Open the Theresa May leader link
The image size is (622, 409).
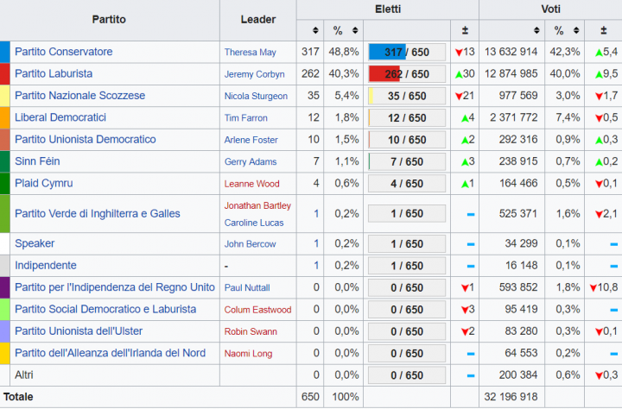[x=251, y=53]
